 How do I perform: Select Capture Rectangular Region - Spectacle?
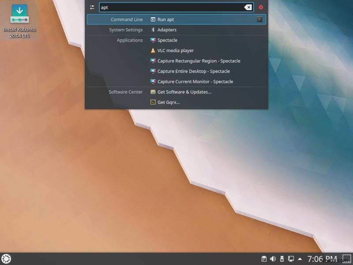click(x=198, y=61)
